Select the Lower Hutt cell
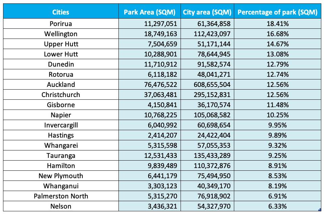The height and width of the screenshot is (214, 324). [x=61, y=54]
